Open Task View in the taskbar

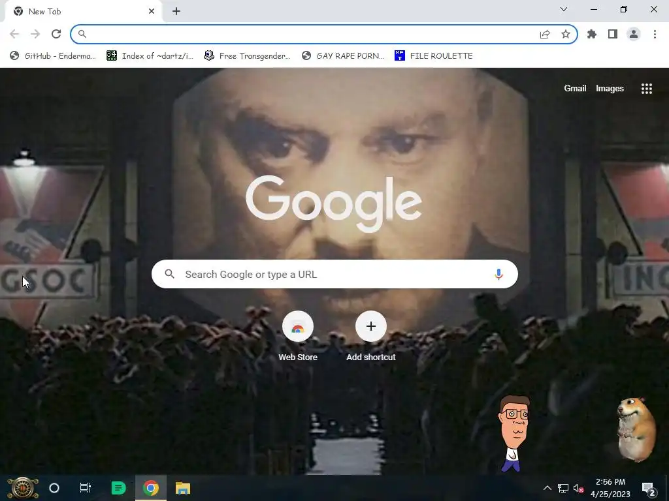click(x=86, y=488)
